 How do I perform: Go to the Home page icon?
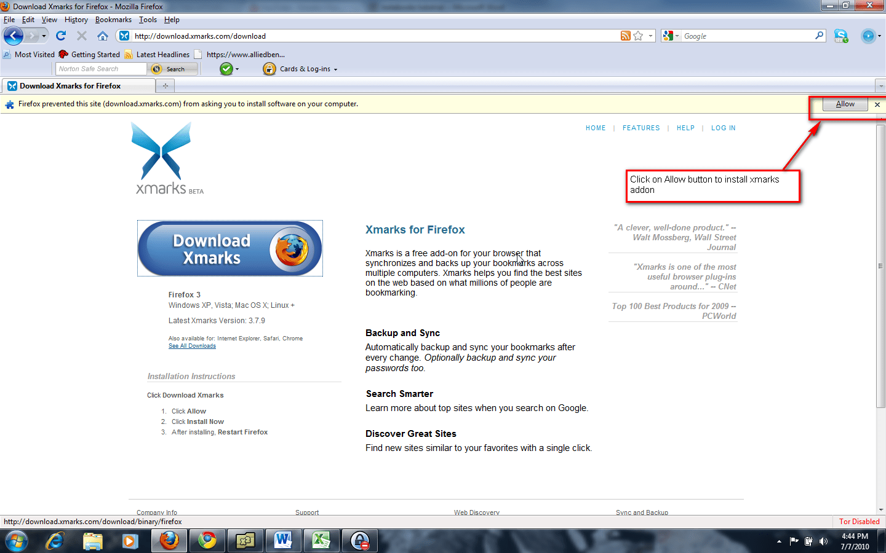(x=103, y=36)
